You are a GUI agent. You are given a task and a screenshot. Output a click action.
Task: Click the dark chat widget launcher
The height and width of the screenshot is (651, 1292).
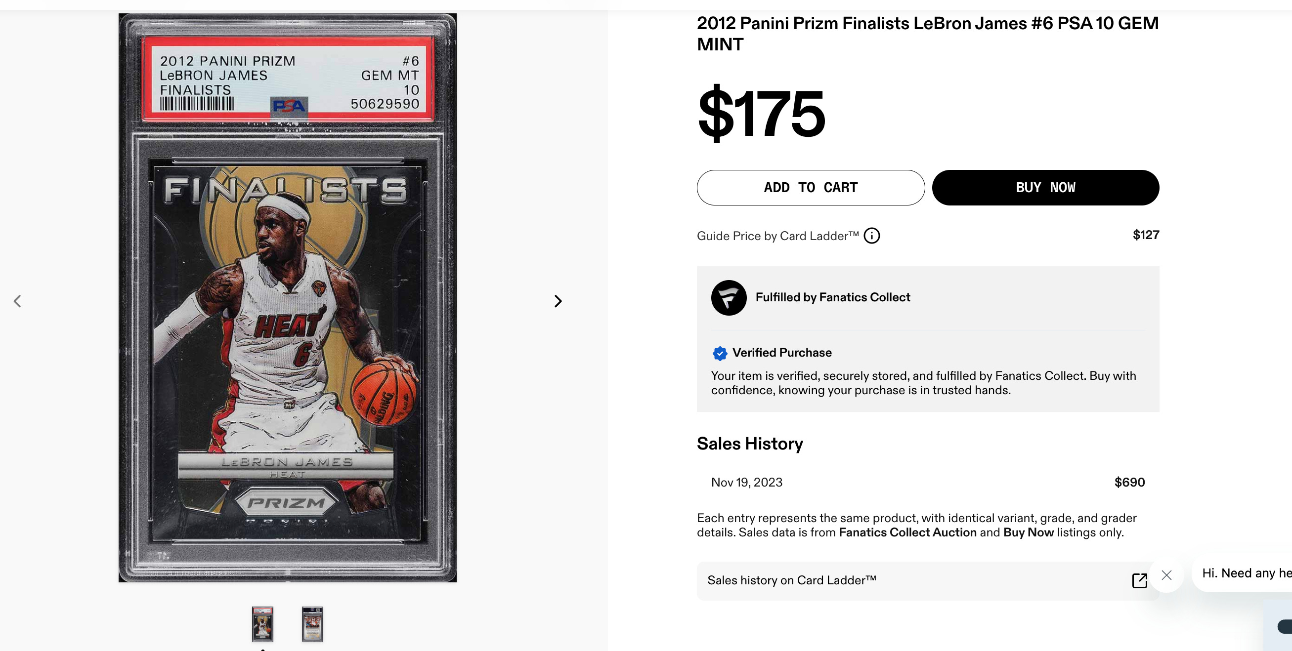click(x=1285, y=626)
